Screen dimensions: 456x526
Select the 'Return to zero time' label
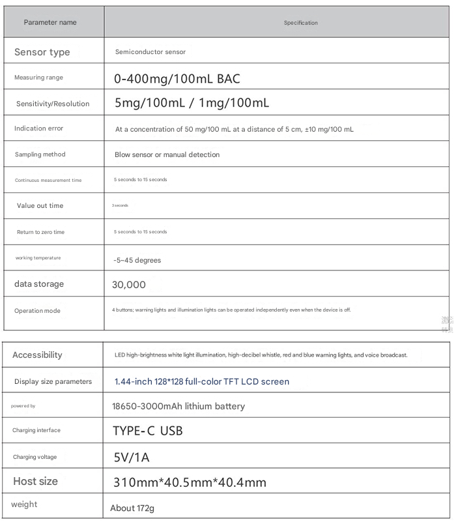pyautogui.click(x=40, y=232)
